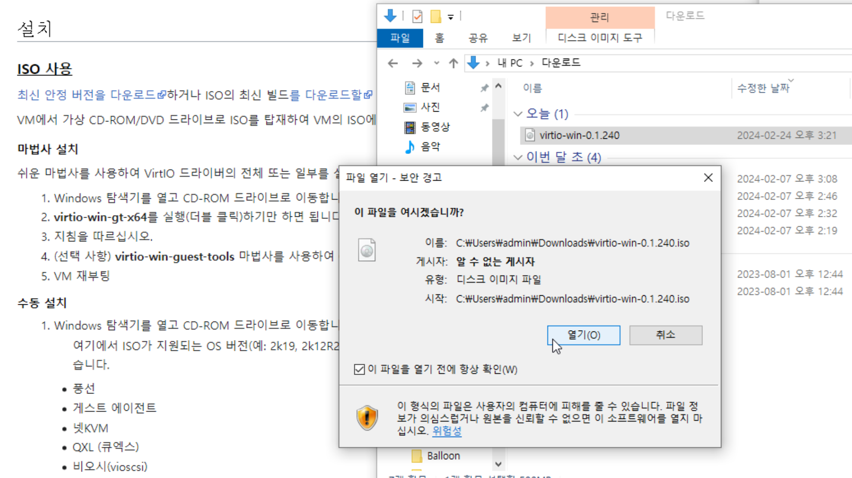
Task: Click the virtio-win-0.1.240 disc image icon
Action: (530, 135)
